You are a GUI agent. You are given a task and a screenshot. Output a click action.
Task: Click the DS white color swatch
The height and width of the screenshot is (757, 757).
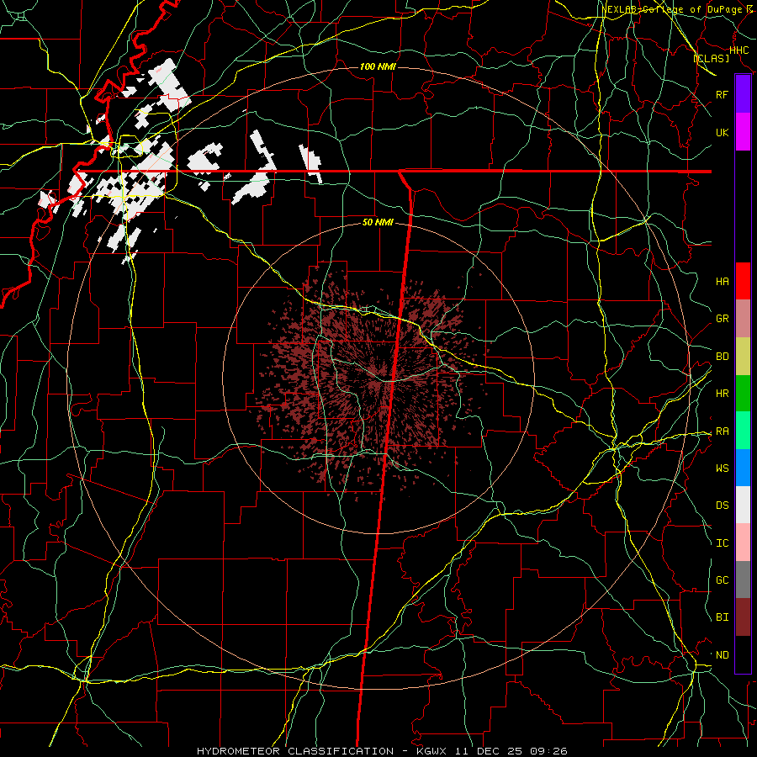coord(743,505)
